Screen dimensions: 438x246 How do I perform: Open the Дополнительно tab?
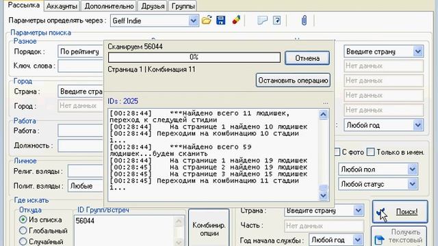click(x=109, y=6)
